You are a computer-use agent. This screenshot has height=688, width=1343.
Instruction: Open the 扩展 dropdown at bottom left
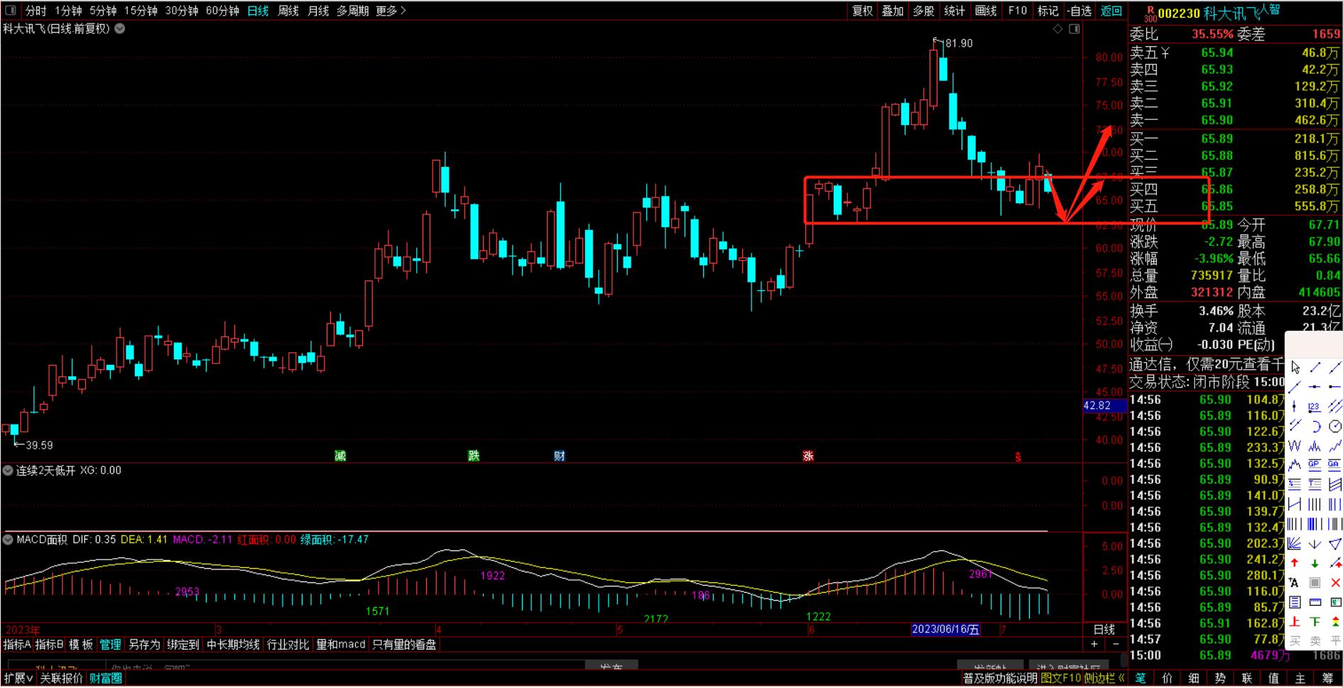pos(18,678)
